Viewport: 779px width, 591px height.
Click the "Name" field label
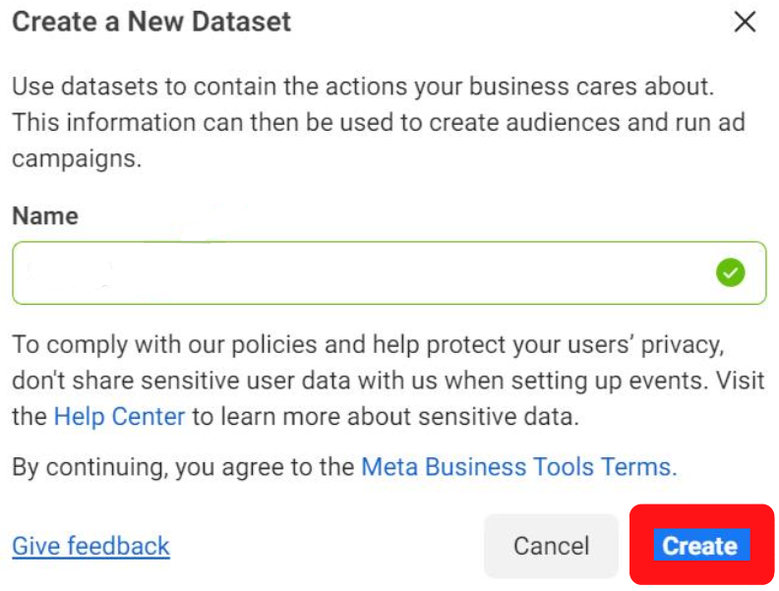tap(45, 216)
